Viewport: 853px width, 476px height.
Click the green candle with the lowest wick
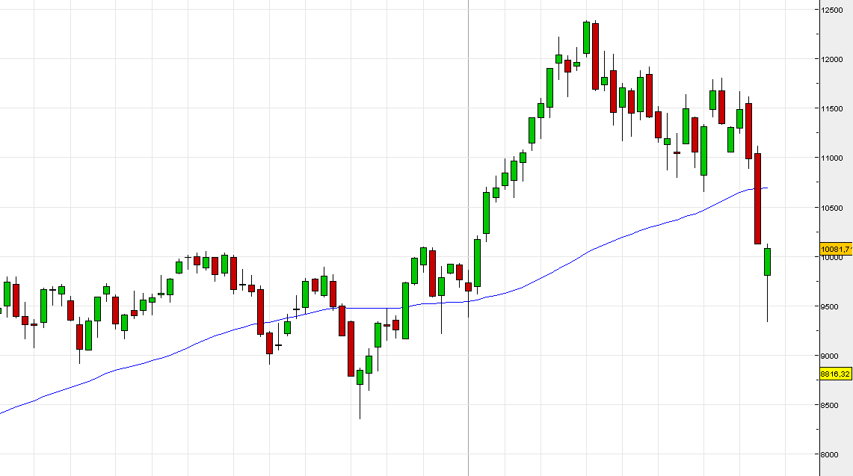point(360,377)
